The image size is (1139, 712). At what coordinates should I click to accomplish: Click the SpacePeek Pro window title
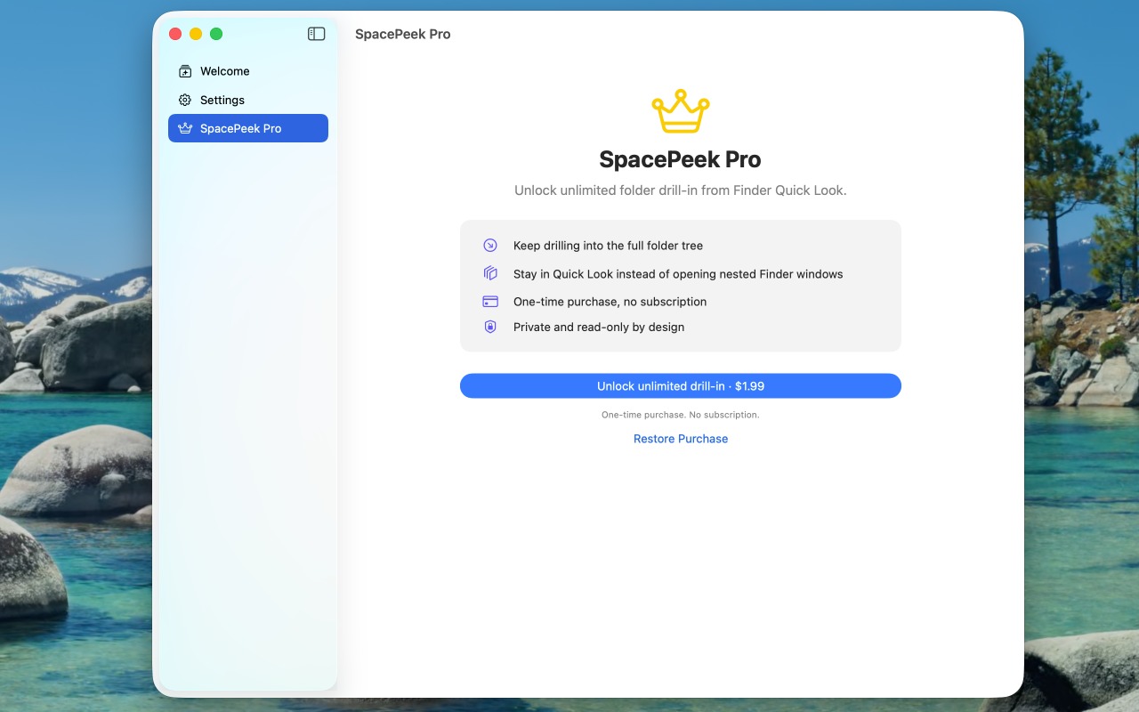pos(403,34)
